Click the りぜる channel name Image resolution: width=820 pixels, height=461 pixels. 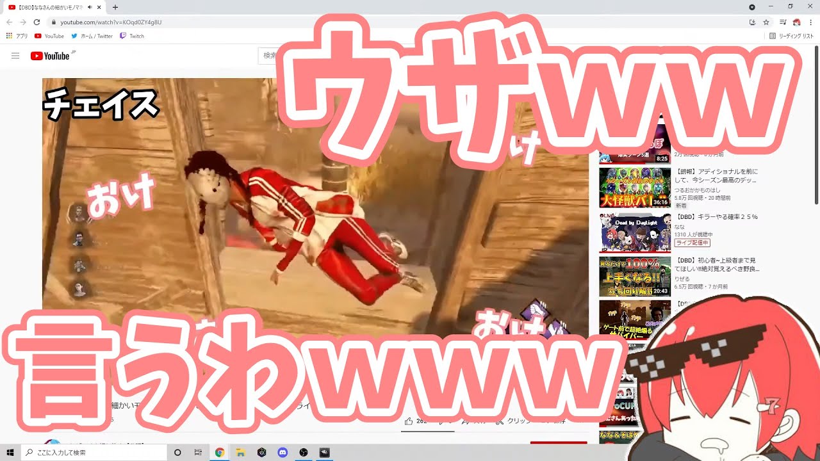coord(682,280)
